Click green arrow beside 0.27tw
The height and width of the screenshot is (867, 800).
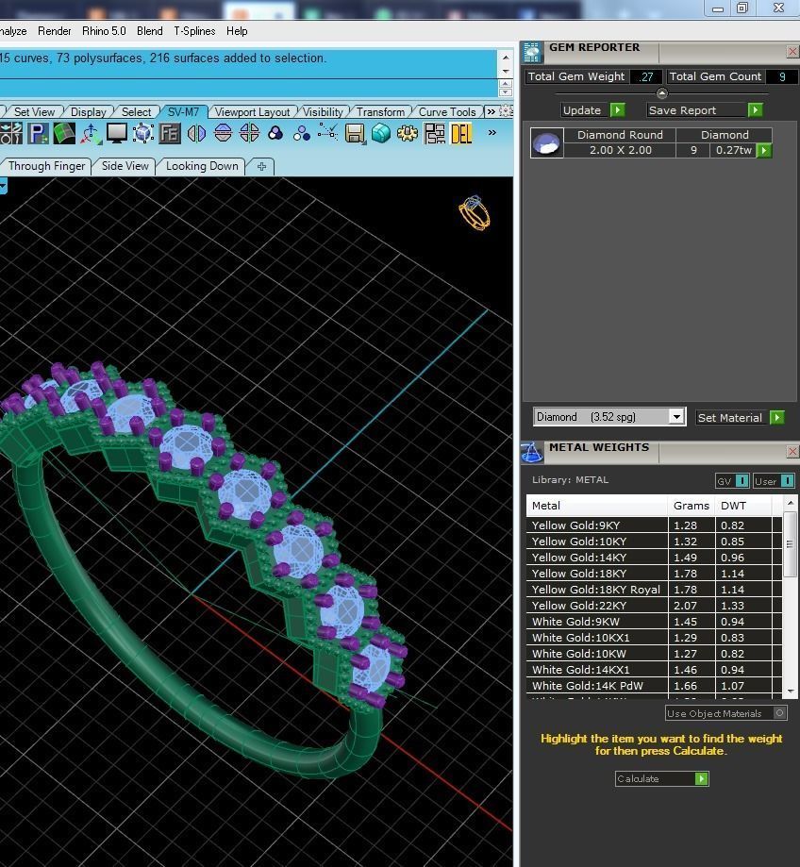(x=763, y=150)
